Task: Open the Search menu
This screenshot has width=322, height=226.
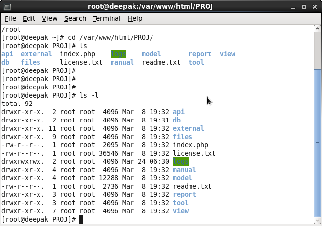Action: pyautogui.click(x=75, y=18)
